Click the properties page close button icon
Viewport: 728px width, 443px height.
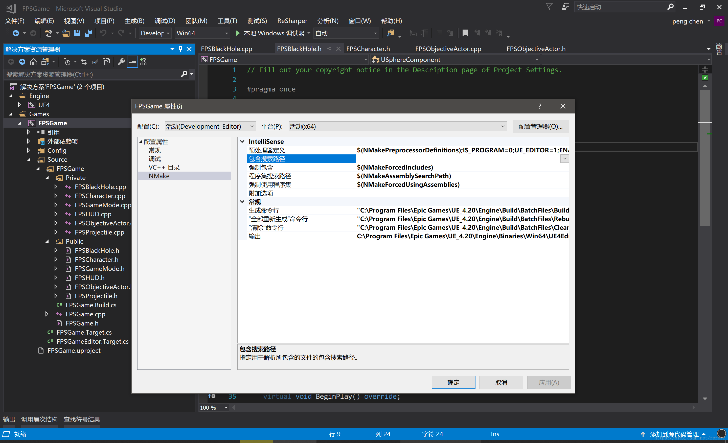pos(563,106)
